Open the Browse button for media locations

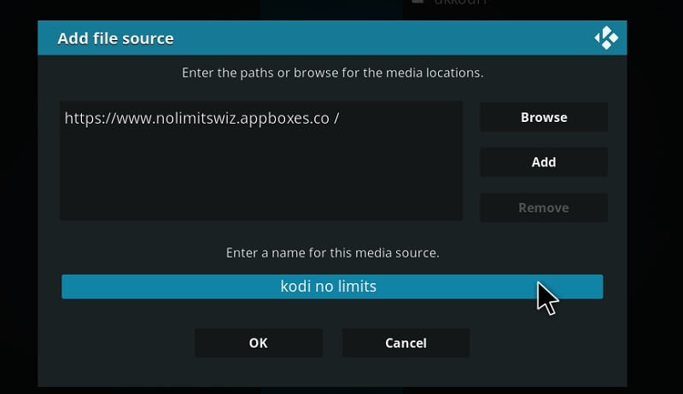coord(544,117)
